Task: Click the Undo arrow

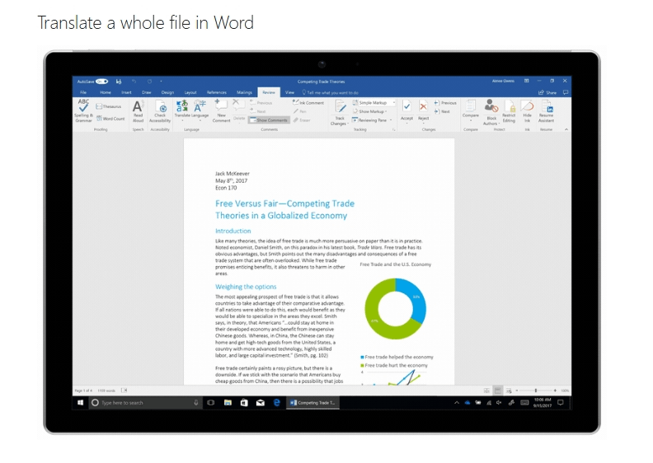Action: click(134, 81)
